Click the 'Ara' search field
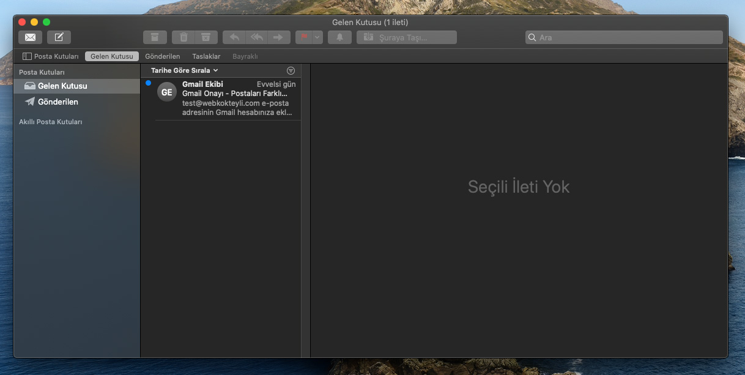745x375 pixels. [x=624, y=37]
